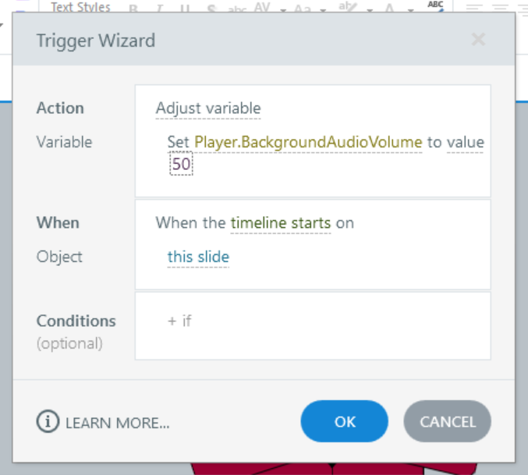Click the text highlight color icon

tap(345, 9)
